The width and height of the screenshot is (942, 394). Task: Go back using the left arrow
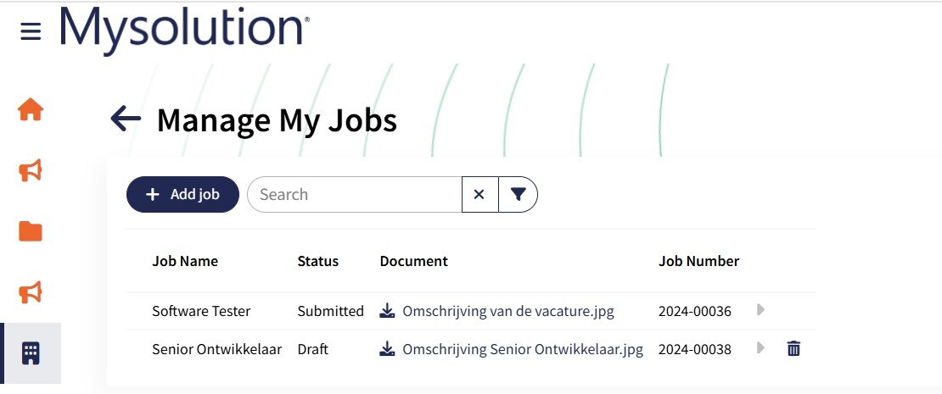click(x=126, y=119)
